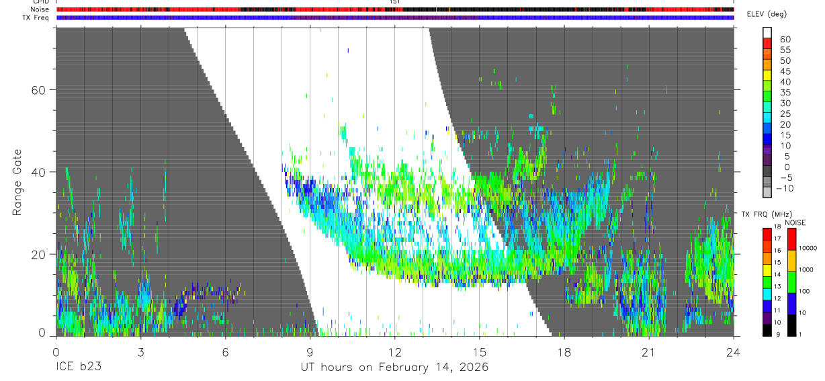Click the '16' label on TX FRQ colorbar
The width and height of the screenshot is (825, 381).
(777, 251)
